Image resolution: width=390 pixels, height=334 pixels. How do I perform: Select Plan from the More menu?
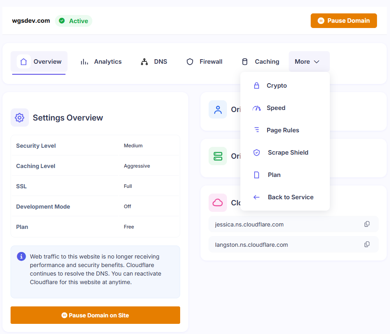285,175
